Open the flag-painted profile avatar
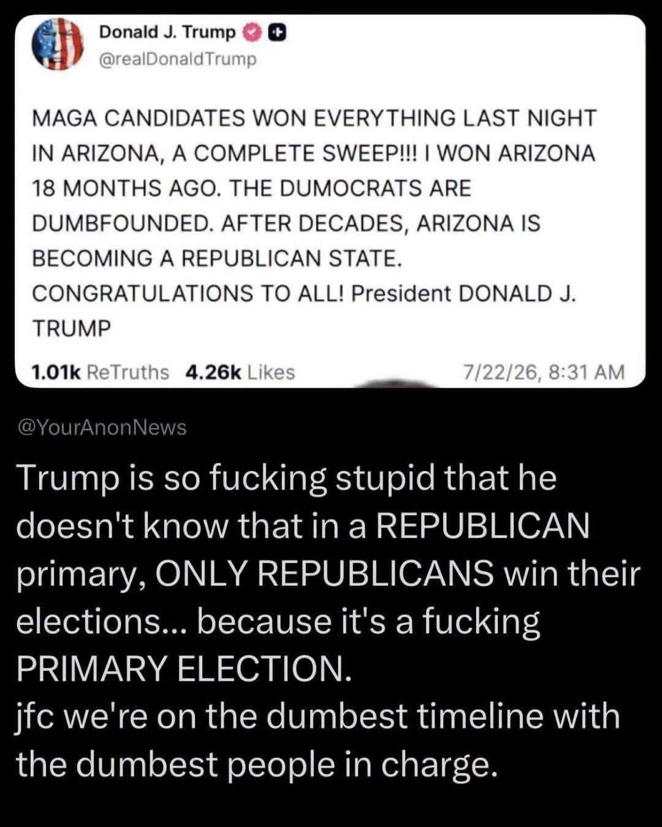662x827 pixels. coord(58,45)
